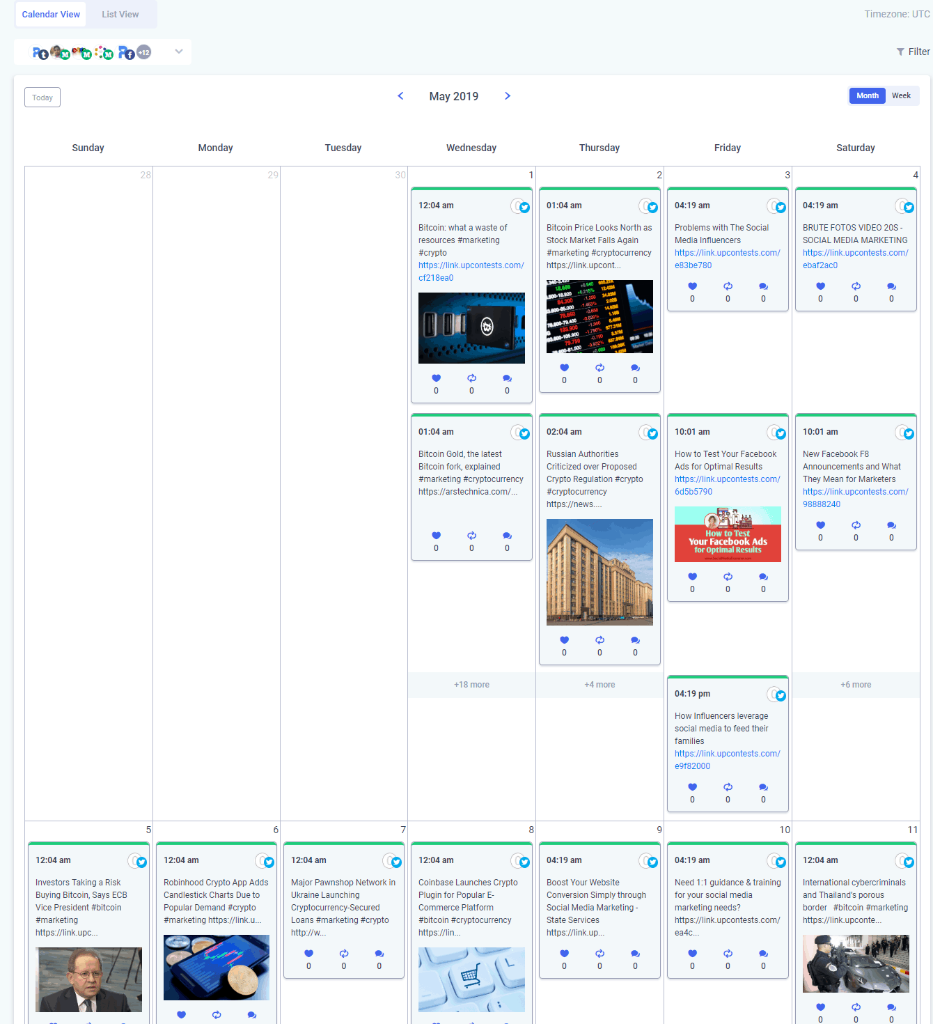Select the May 2019 month label
The width and height of the screenshot is (933, 1024).
click(454, 96)
